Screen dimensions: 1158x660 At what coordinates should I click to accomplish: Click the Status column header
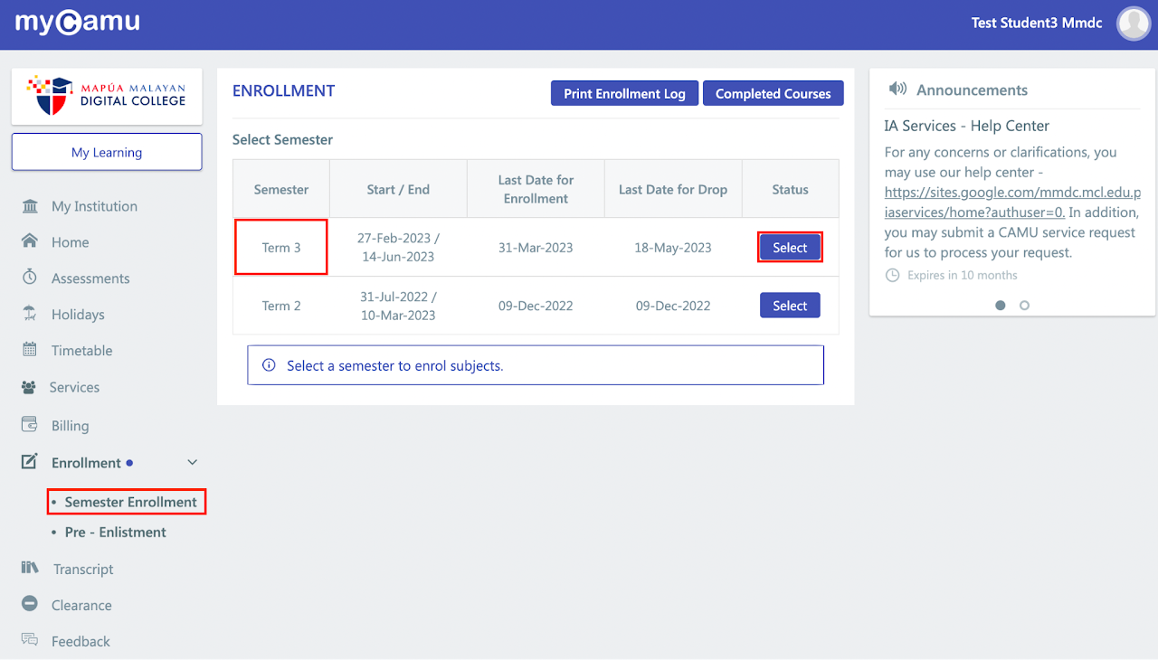point(790,189)
